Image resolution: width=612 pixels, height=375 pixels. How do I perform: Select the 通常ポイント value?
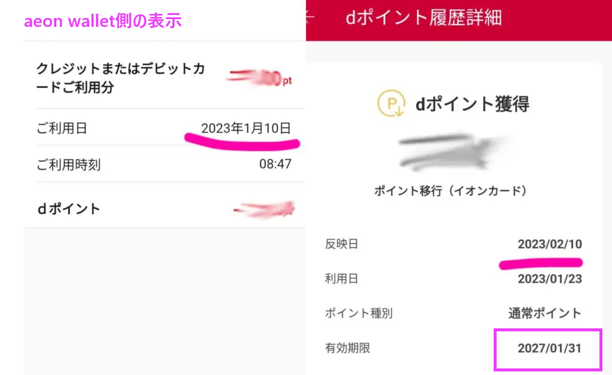(545, 313)
